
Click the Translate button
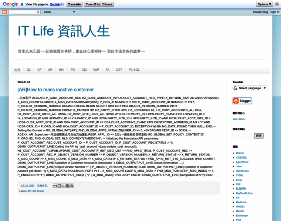pyautogui.click(x=74, y=4)
